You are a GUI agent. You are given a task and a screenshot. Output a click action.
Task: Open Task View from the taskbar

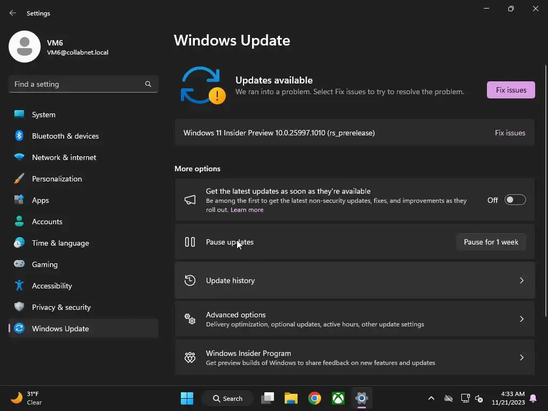coord(268,398)
